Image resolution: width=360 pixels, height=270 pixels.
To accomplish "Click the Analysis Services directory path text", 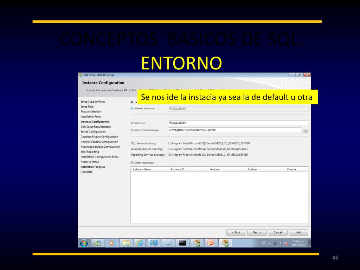I will point(208,149).
